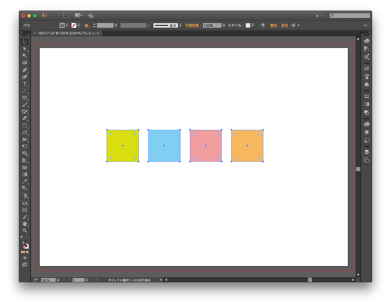Open control bar panel options menu
Viewport: 391px width, 308px height.
[365, 25]
